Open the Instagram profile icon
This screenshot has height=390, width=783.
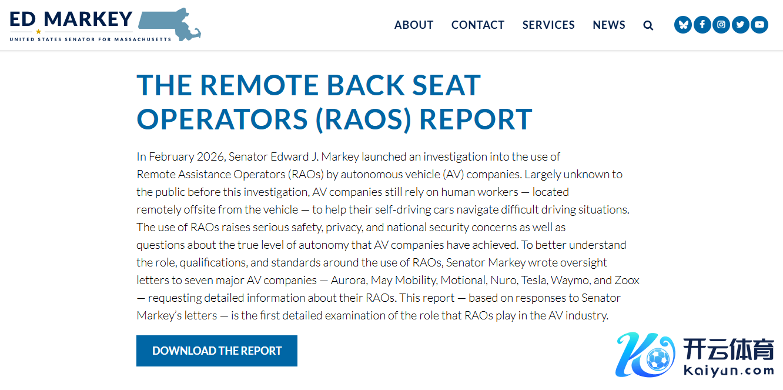point(721,25)
